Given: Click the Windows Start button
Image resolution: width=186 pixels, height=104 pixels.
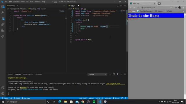Looking at the screenshot, I should point(3,102).
